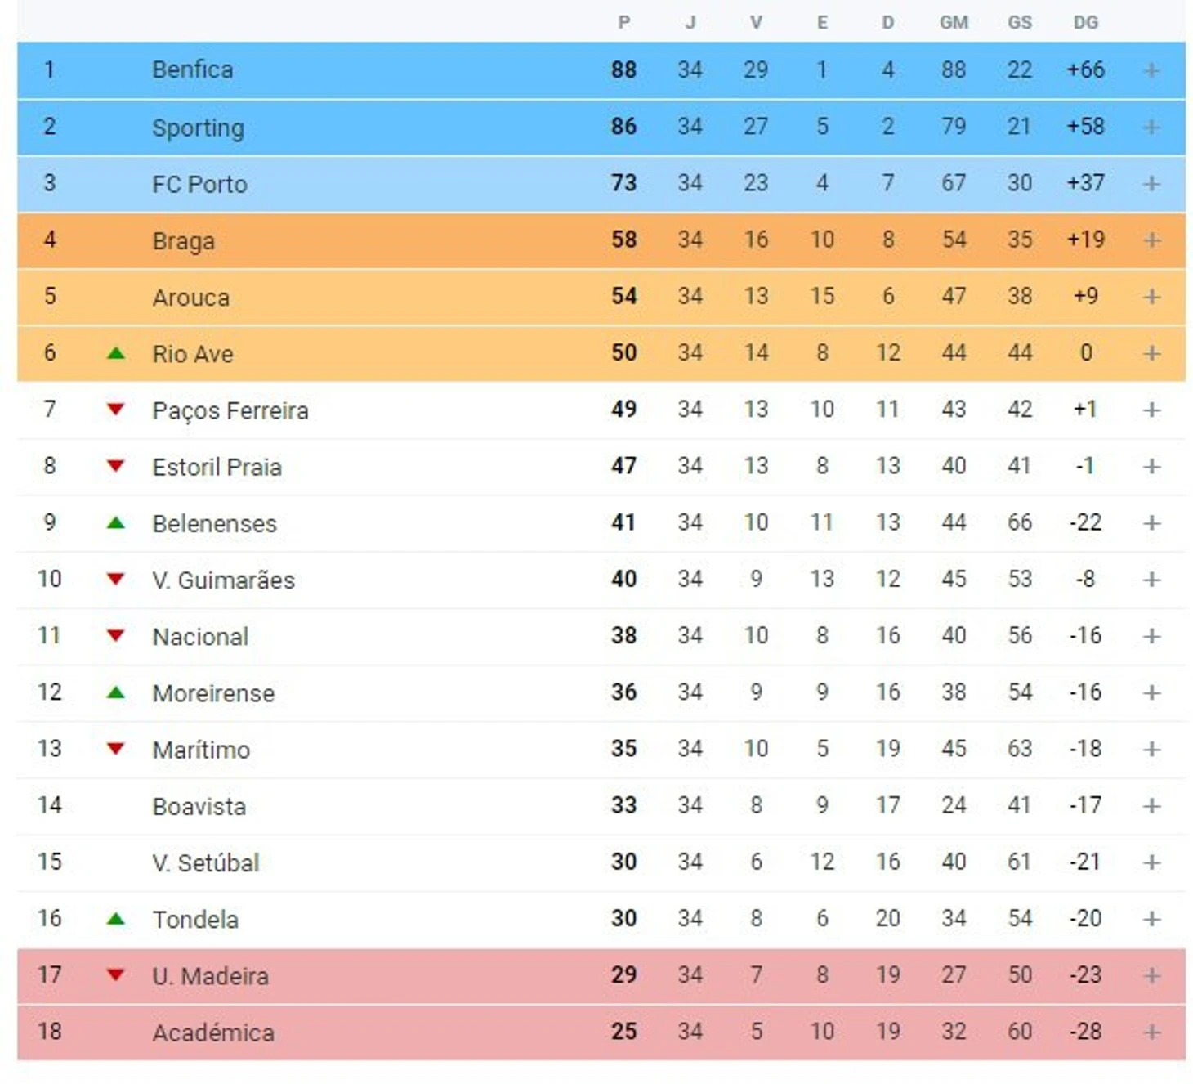Click plus icon on Braga row
Image resolution: width=1193 pixels, height=1084 pixels.
1151,240
